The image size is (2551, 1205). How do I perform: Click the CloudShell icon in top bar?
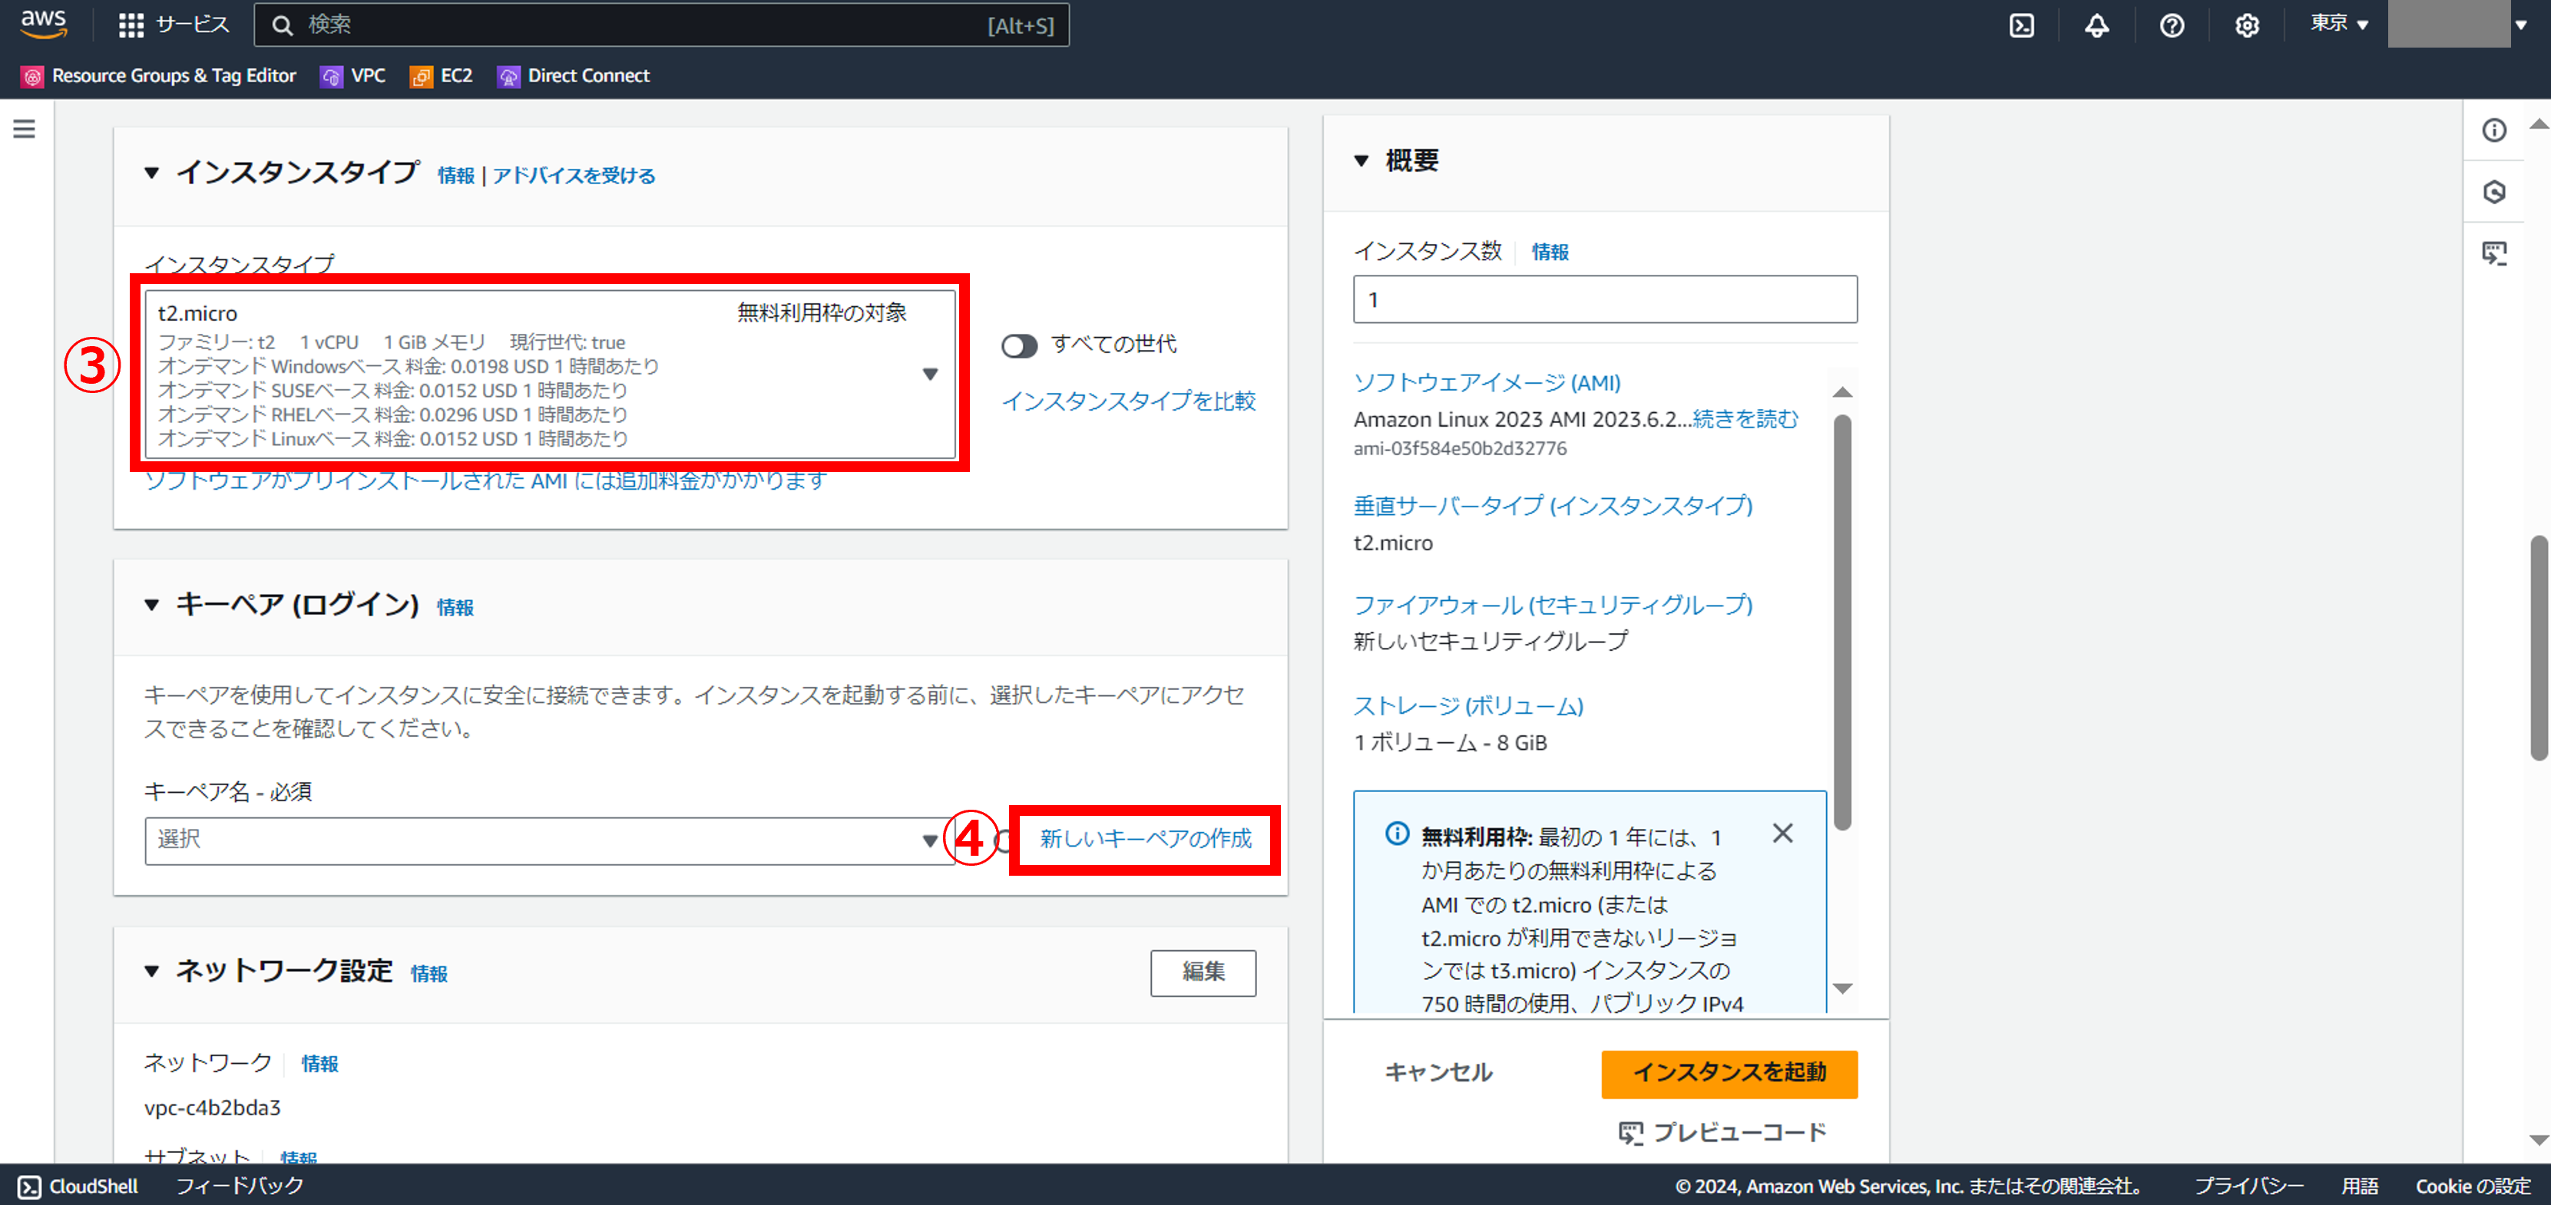(x=2021, y=26)
